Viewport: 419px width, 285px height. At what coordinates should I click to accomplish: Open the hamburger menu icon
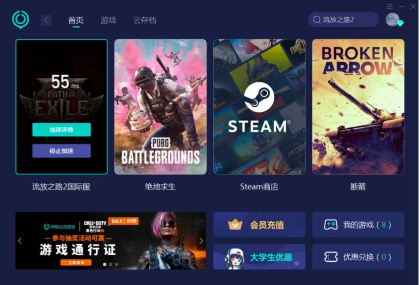click(x=390, y=6)
